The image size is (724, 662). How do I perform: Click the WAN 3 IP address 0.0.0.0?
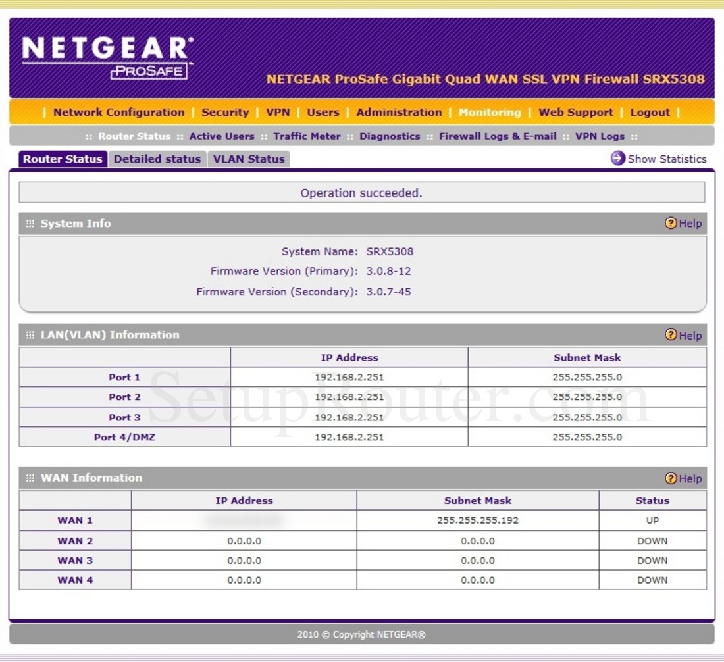coord(244,561)
